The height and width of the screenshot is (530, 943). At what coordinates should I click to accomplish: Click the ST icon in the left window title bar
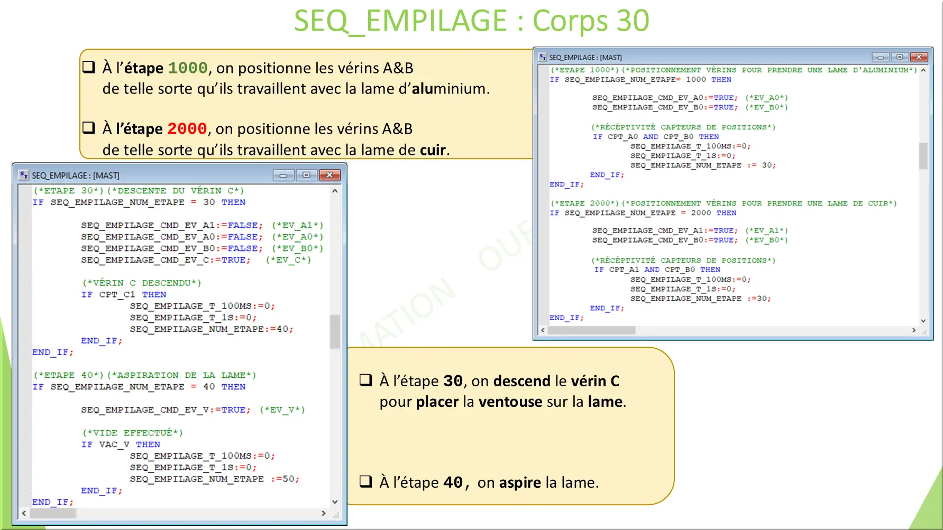click(x=23, y=175)
